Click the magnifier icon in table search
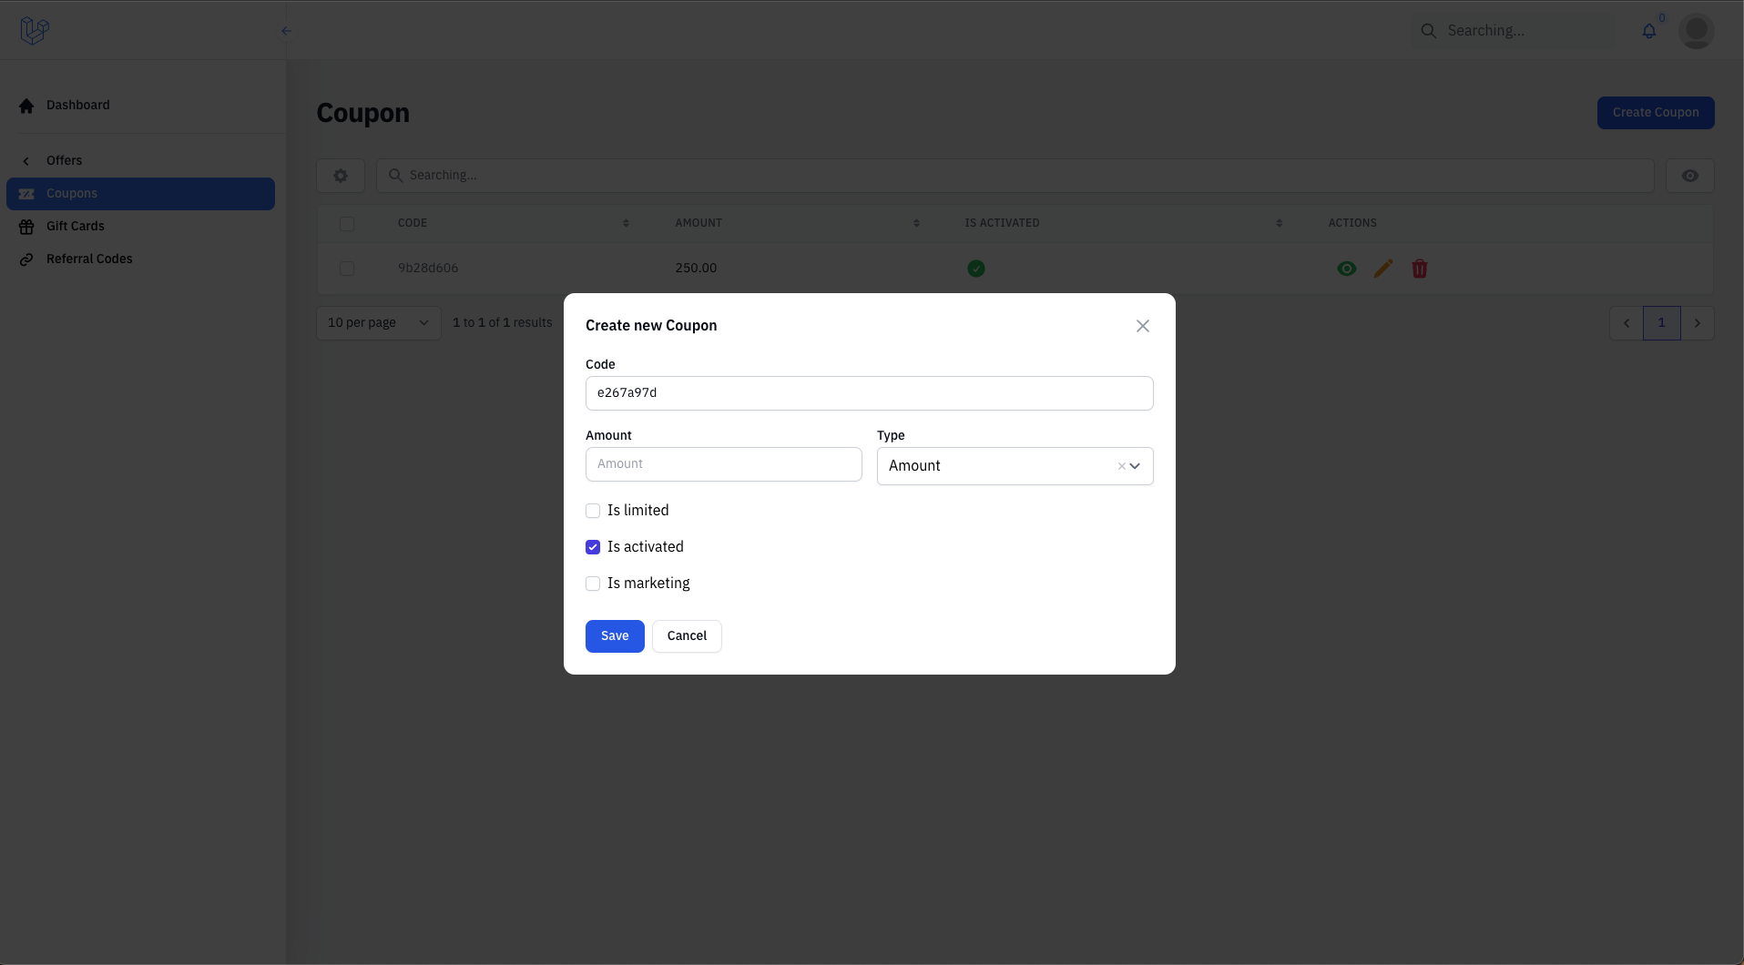The image size is (1744, 965). click(x=395, y=175)
